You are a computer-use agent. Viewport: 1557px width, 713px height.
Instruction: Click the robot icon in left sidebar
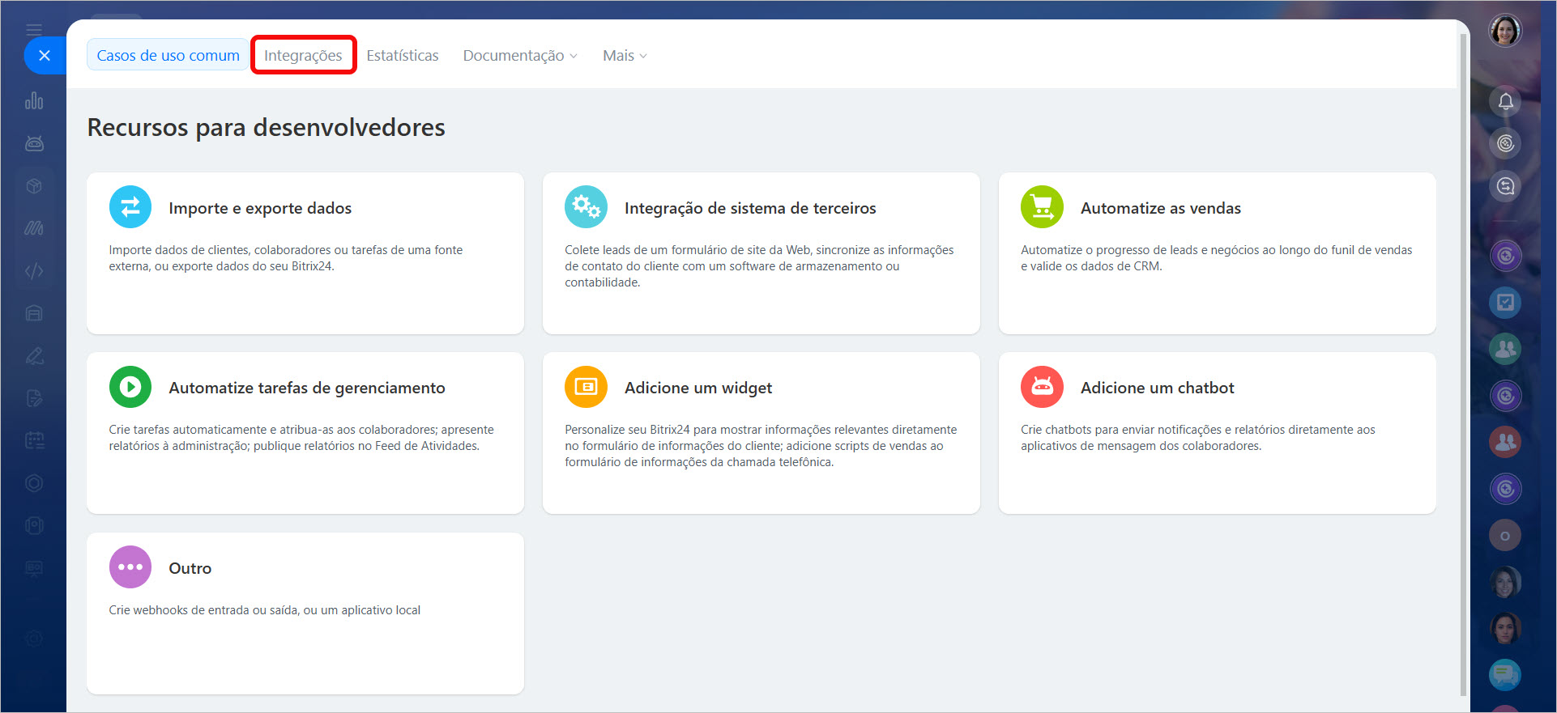click(x=34, y=143)
